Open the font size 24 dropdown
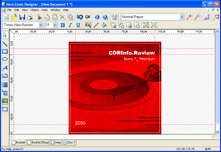 (55, 25)
